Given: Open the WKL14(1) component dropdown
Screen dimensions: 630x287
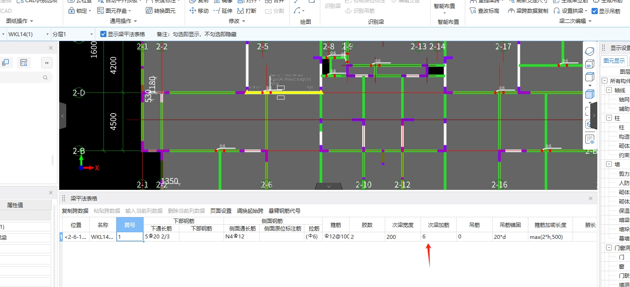Looking at the screenshot, I should tap(47, 34).
